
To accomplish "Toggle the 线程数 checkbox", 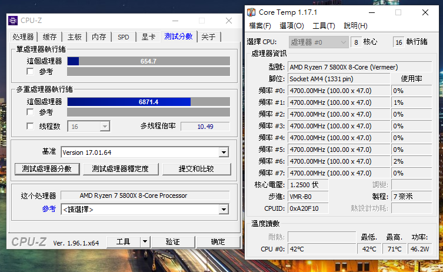I will coord(30,126).
